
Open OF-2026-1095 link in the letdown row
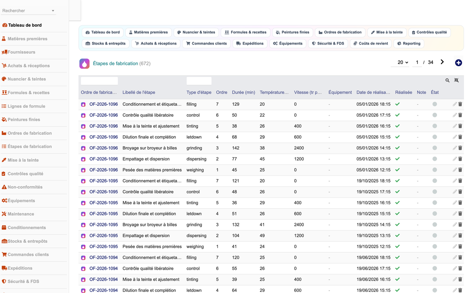103,214
